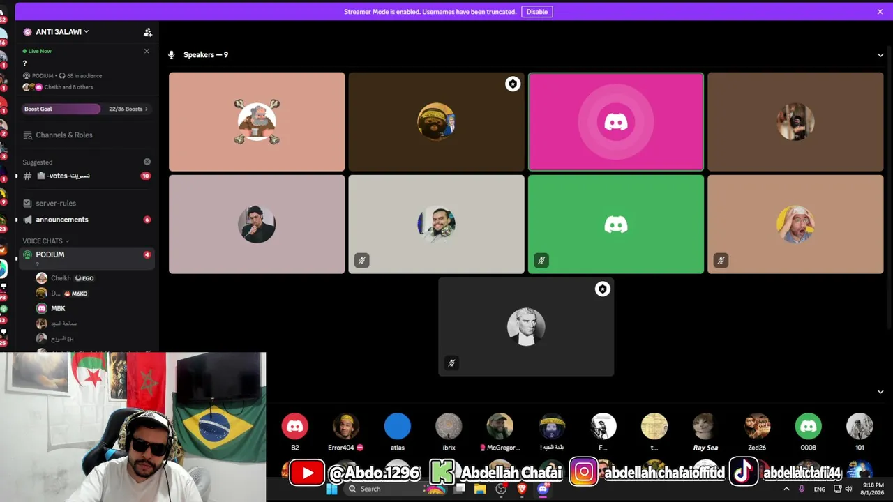Collapse the Speakers section chevron
Screen dimensions: 893x502
coord(880,55)
